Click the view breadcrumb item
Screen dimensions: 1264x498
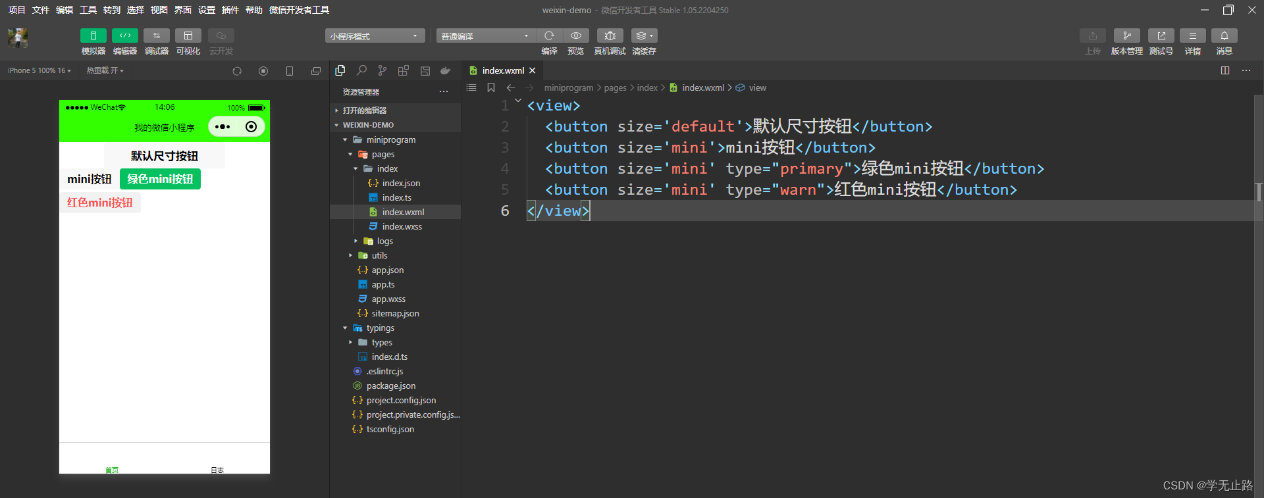point(758,87)
